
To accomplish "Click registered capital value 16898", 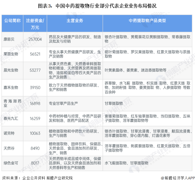I will tap(35, 103).
